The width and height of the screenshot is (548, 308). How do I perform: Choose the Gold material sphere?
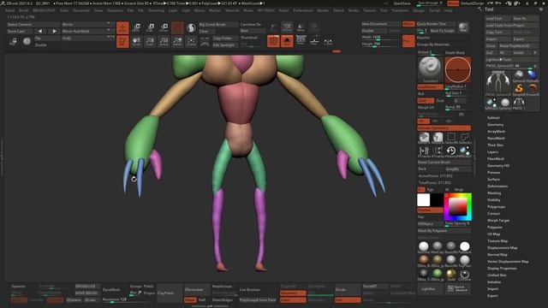pos(451,274)
